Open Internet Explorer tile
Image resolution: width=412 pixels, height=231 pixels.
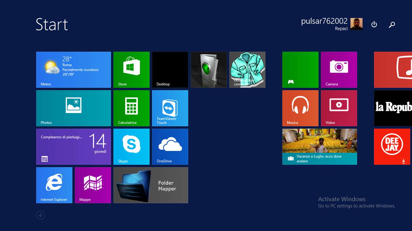pyautogui.click(x=54, y=185)
